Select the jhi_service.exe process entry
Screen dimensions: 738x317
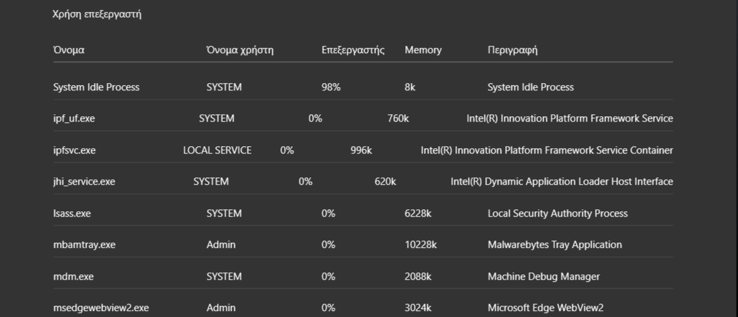point(85,181)
